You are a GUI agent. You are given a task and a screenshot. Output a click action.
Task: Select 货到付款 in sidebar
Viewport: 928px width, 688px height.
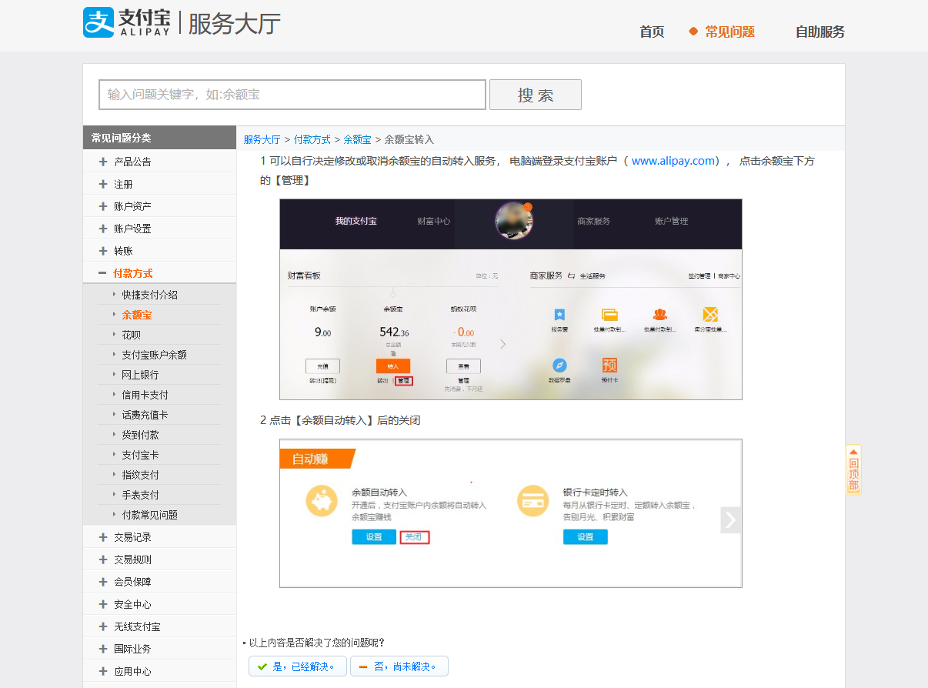pyautogui.click(x=140, y=435)
